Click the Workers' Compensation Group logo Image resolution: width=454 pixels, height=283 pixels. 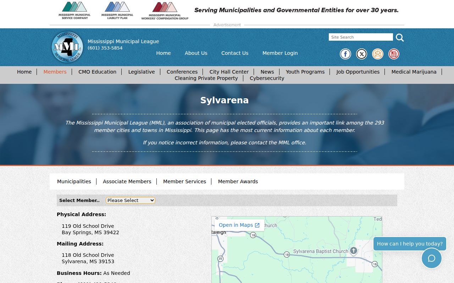tap(165, 11)
